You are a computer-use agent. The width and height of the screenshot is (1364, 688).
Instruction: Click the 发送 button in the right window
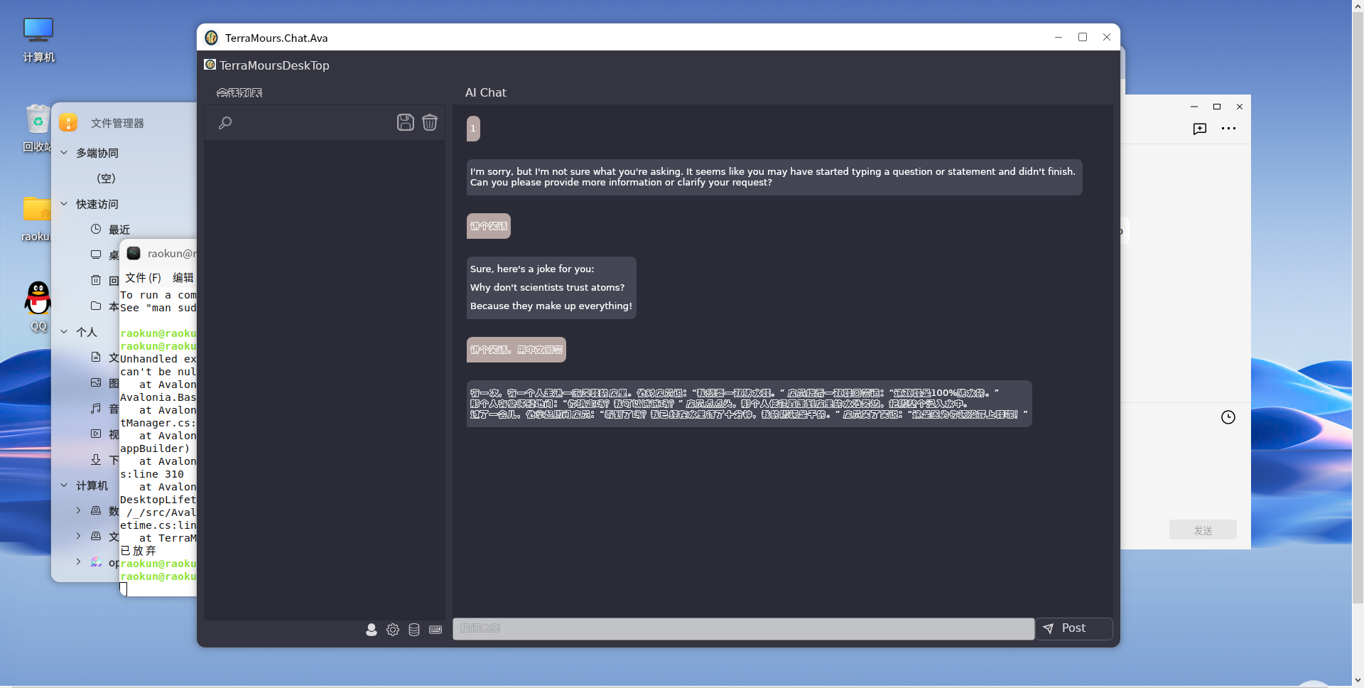tap(1203, 530)
